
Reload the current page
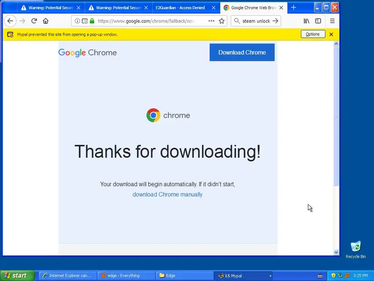[x=34, y=21]
